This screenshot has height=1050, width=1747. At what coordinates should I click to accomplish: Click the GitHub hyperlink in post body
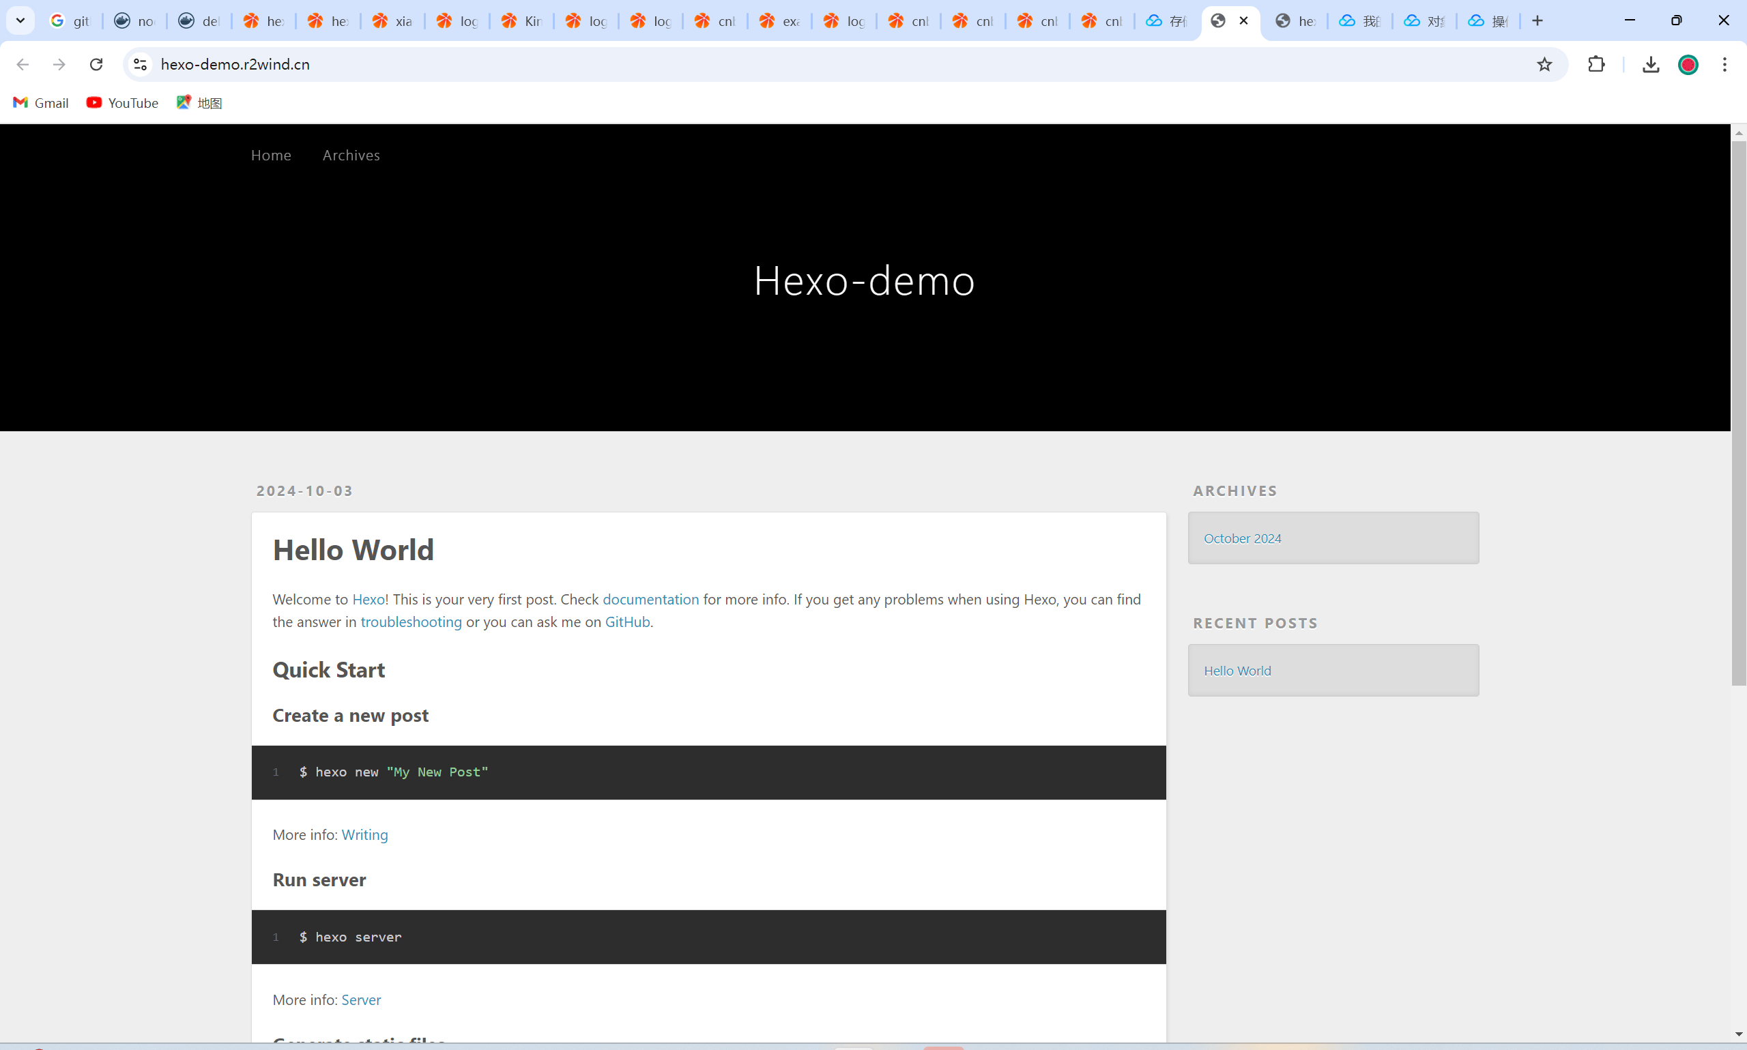(x=628, y=621)
